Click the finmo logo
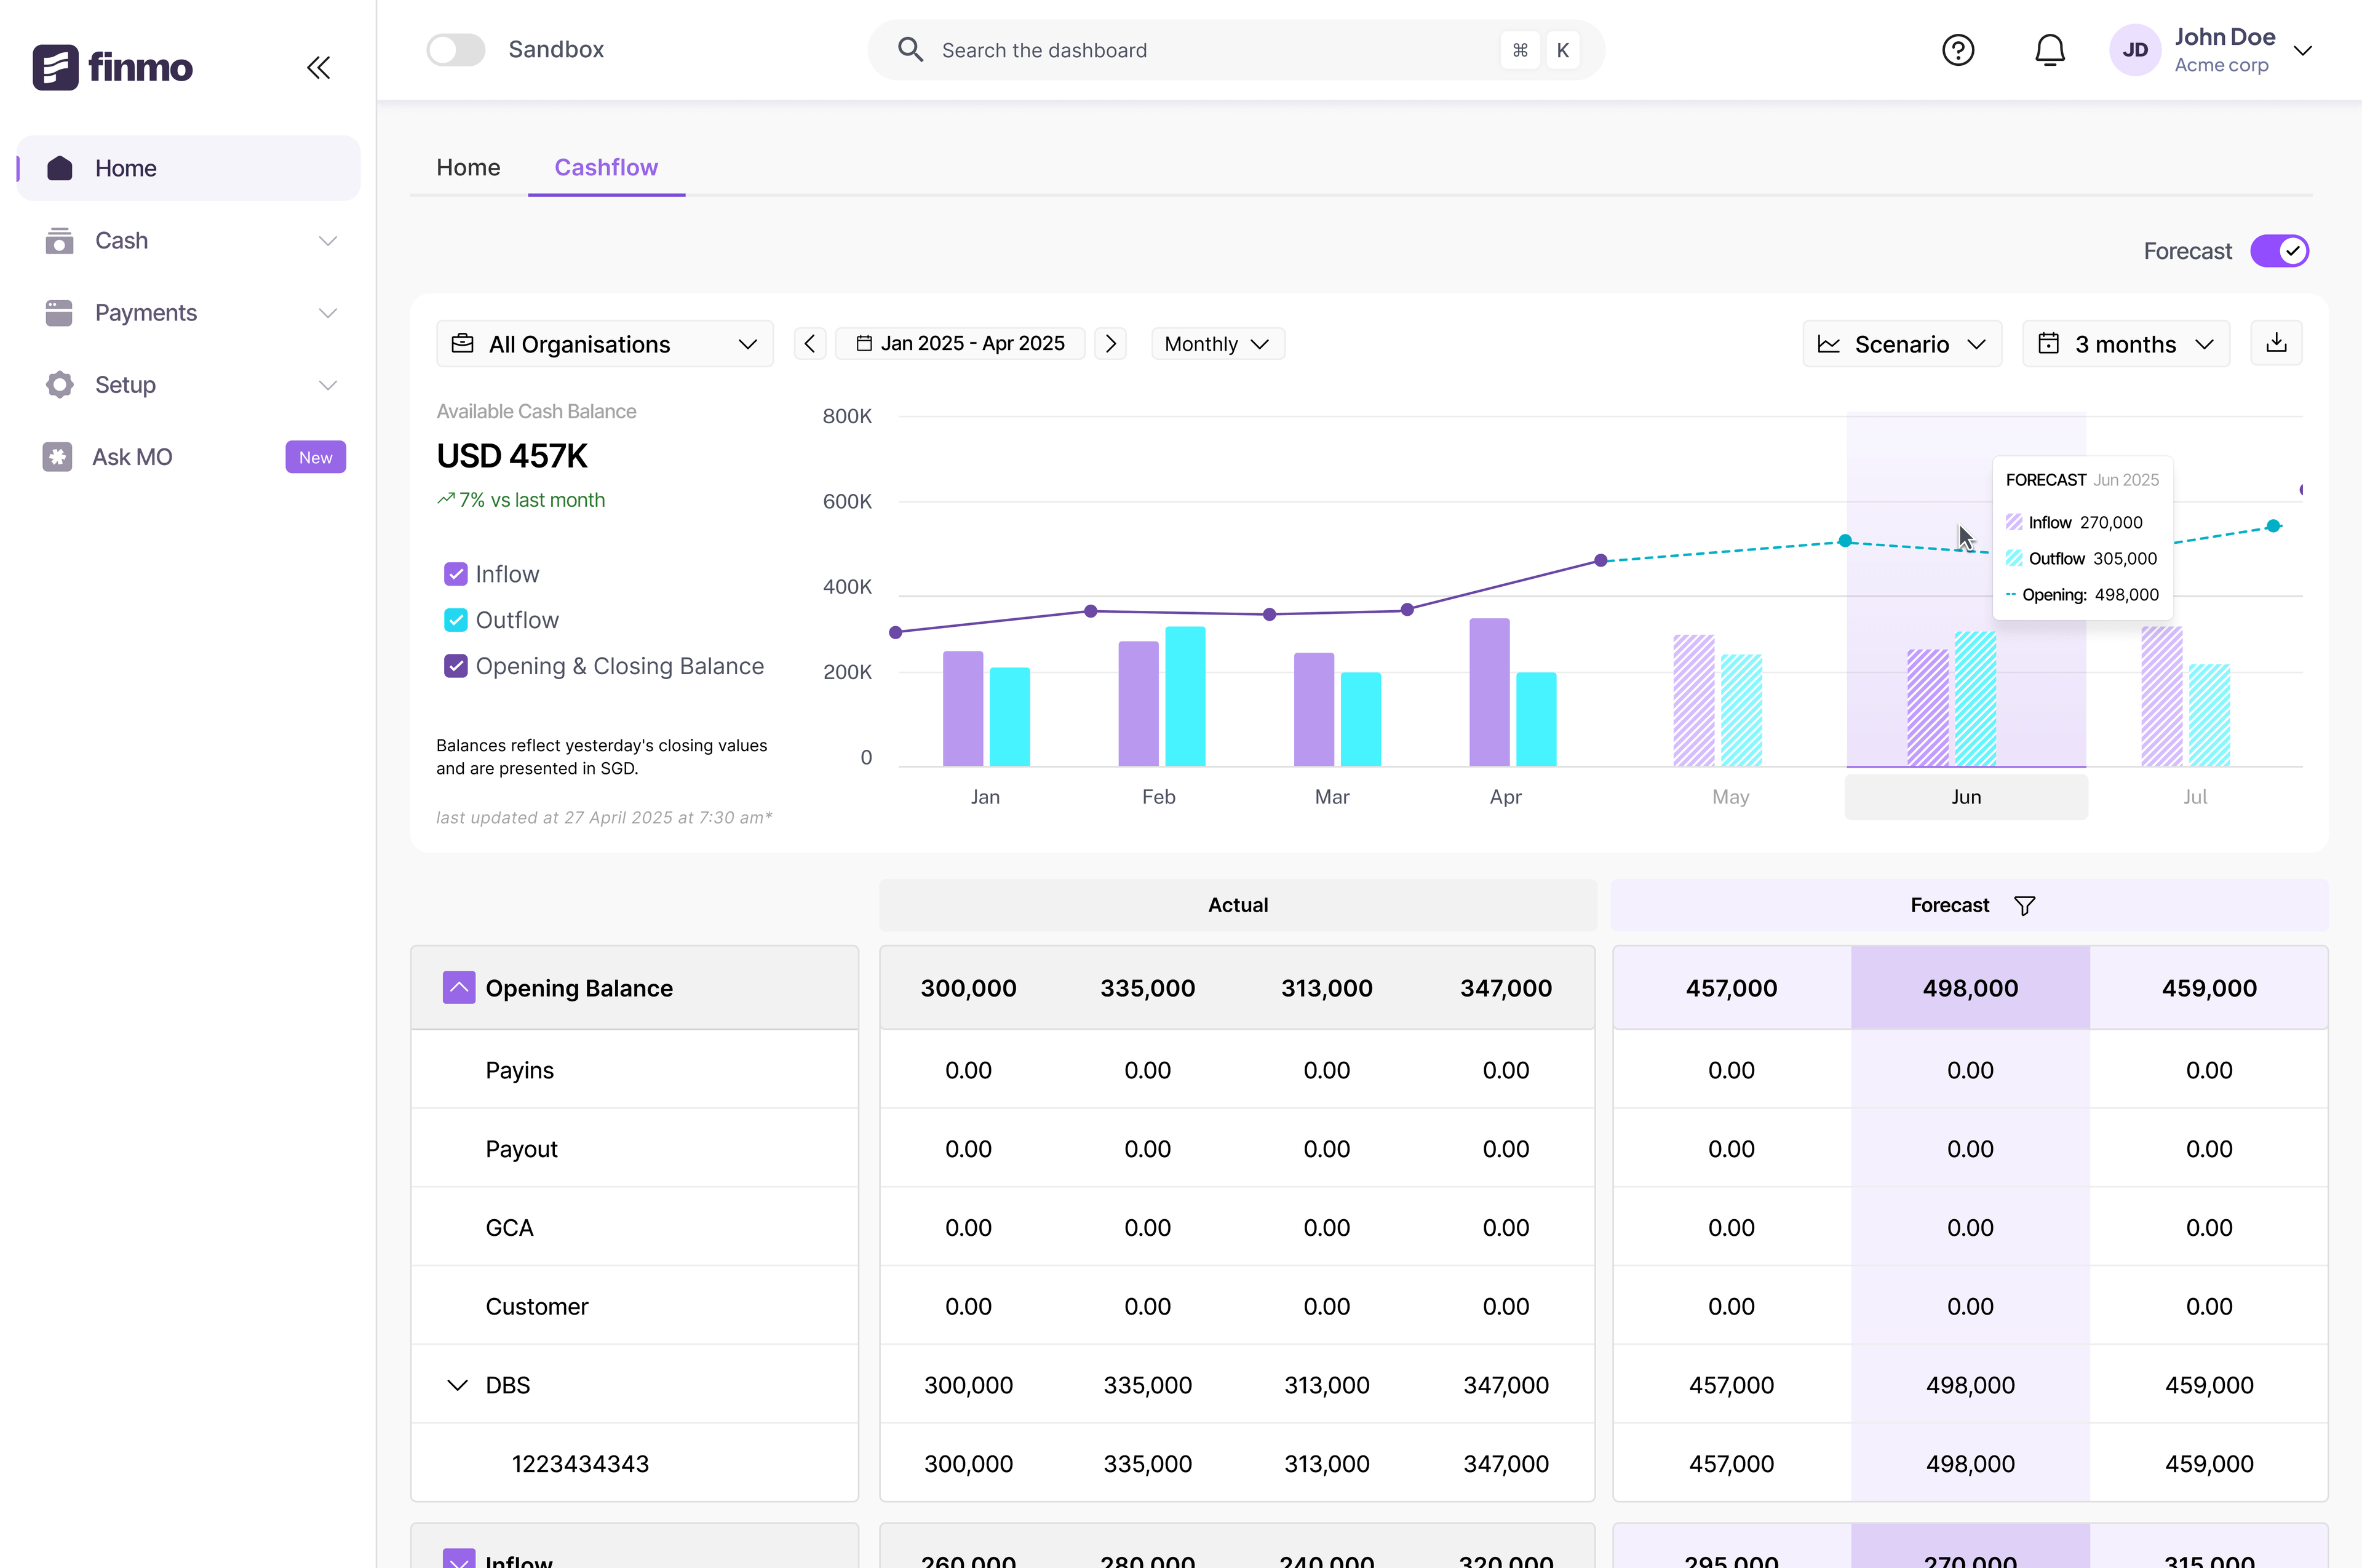 [x=112, y=67]
